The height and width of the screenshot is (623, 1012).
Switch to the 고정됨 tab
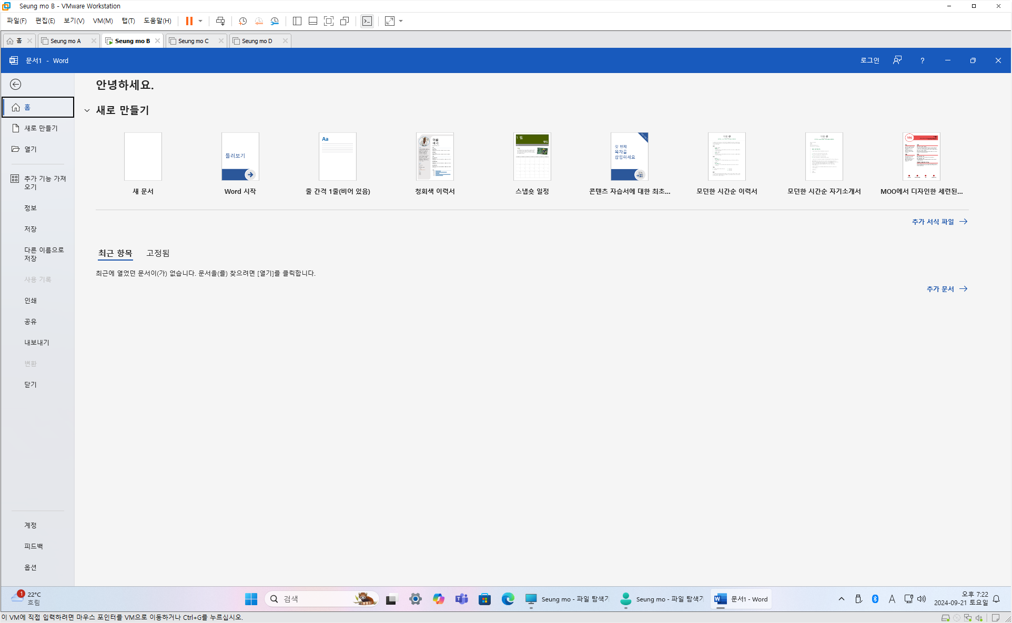tap(158, 253)
